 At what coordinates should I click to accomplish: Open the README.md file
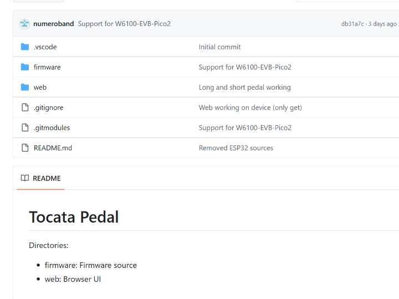point(53,148)
